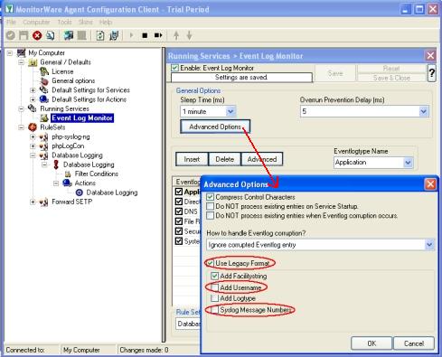442x357 pixels.
Task: Click the Database Logging action circle icon
Action: [80, 193]
